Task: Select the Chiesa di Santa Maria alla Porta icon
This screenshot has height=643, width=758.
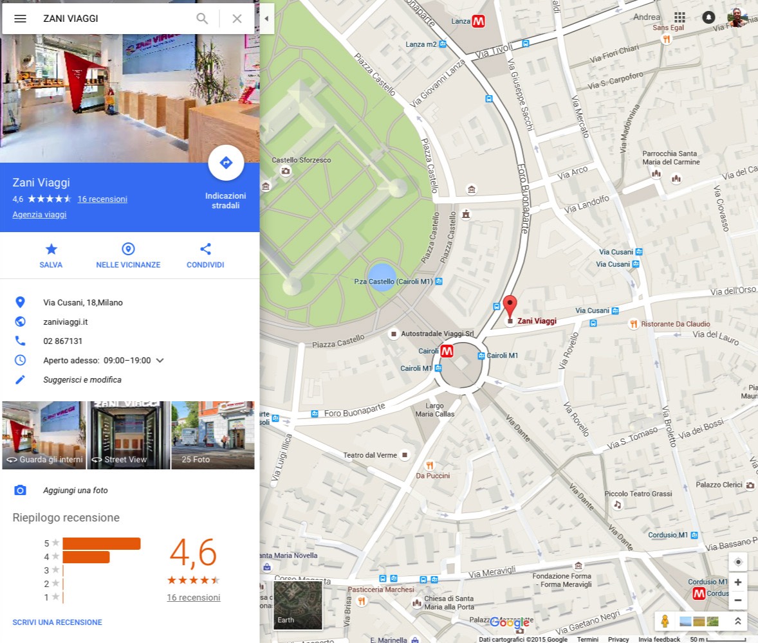Action: pos(416,603)
